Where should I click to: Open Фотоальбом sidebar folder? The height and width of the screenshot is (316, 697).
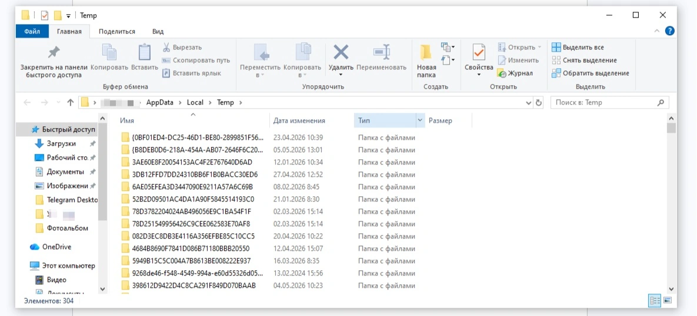pyautogui.click(x=61, y=228)
